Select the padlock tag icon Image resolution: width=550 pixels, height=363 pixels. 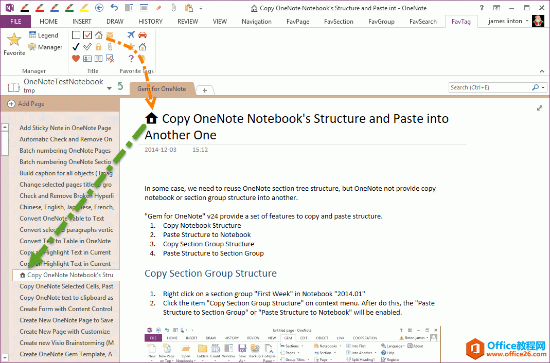[99, 47]
